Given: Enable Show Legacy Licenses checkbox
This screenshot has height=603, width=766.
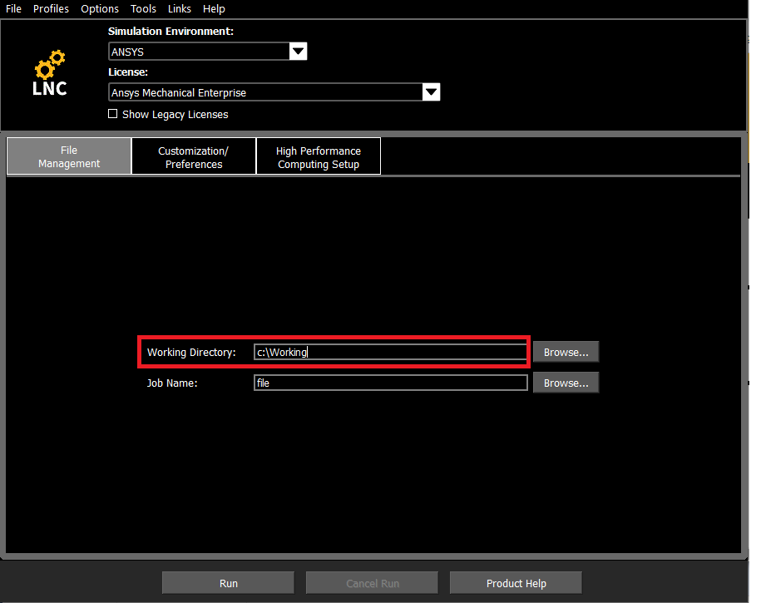Looking at the screenshot, I should coord(113,114).
